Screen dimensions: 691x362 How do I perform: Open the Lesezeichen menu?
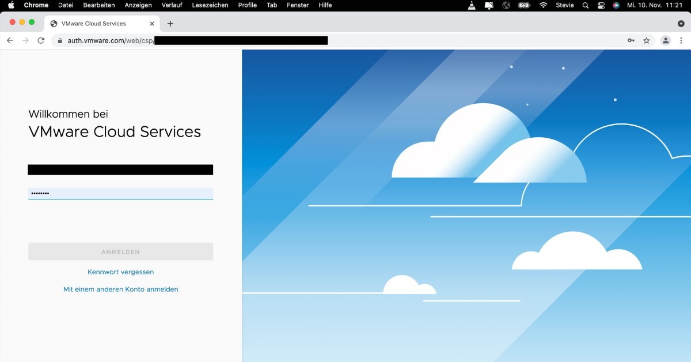pos(210,5)
